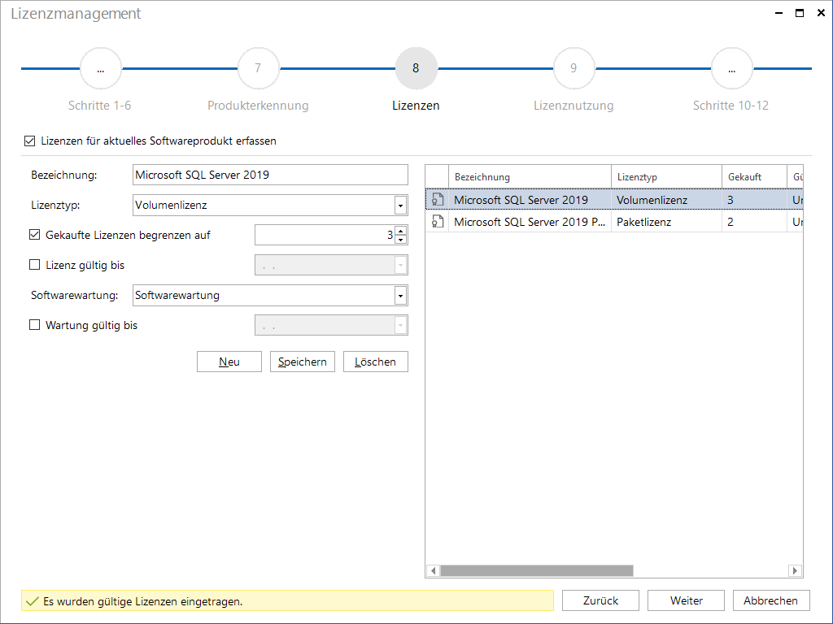Jump to step 9 Lizenznutzung circle
The width and height of the screenshot is (833, 624).
click(x=574, y=68)
